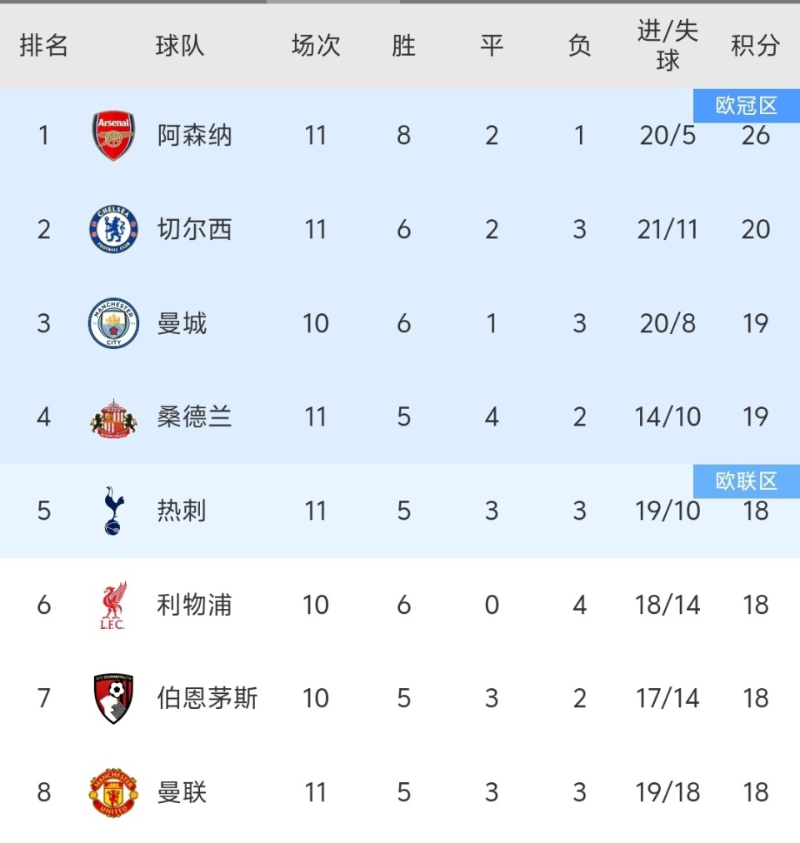This screenshot has height=843, width=800.
Task: Click the 欧冠区 zone label
Action: [746, 106]
